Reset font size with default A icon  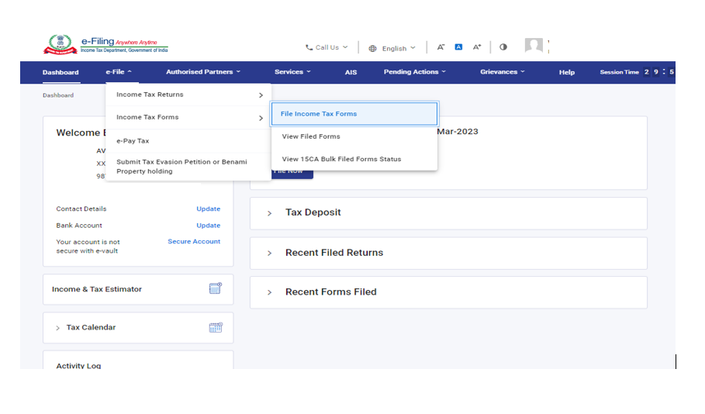point(458,47)
